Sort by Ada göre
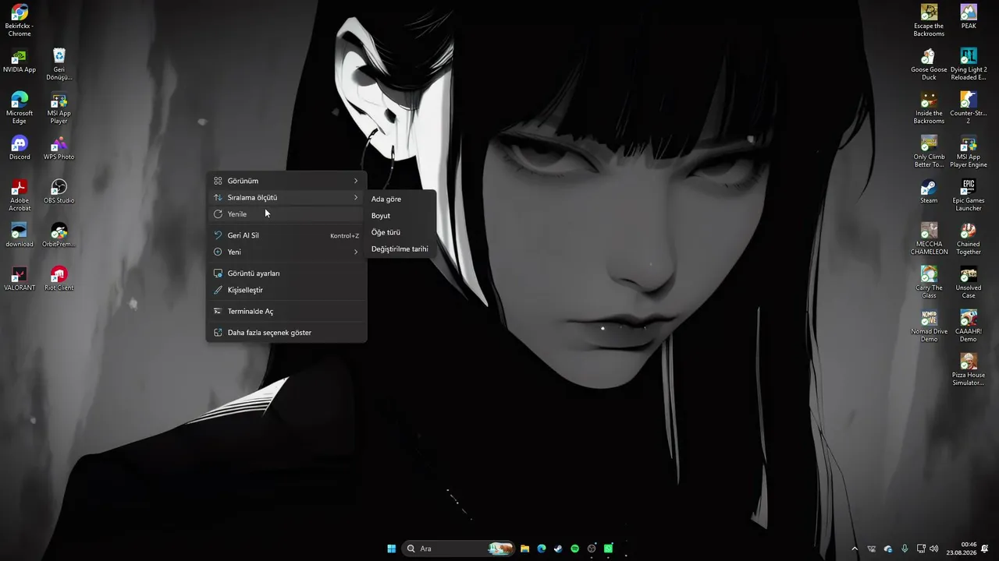999x561 pixels. (x=400, y=199)
